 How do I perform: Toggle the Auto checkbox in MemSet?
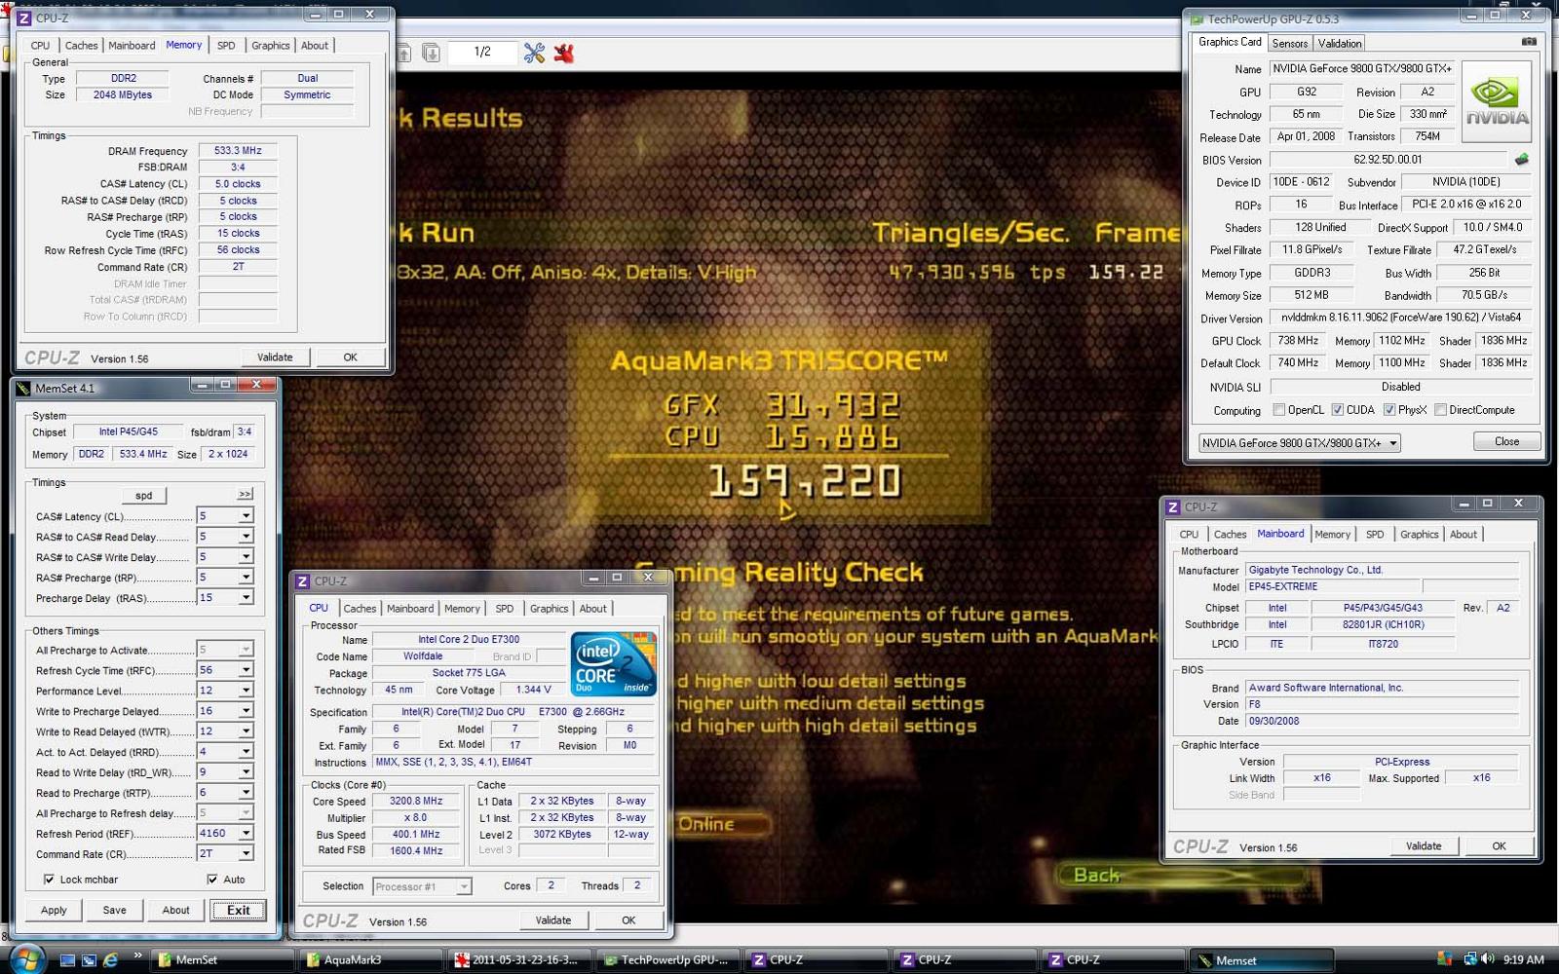coord(212,880)
